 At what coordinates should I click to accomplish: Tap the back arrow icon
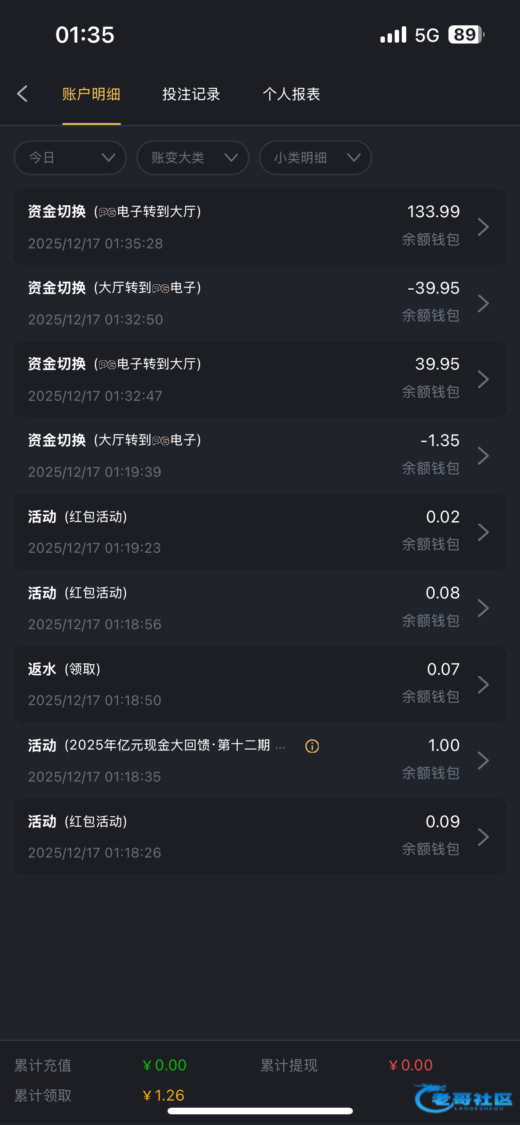tap(23, 94)
